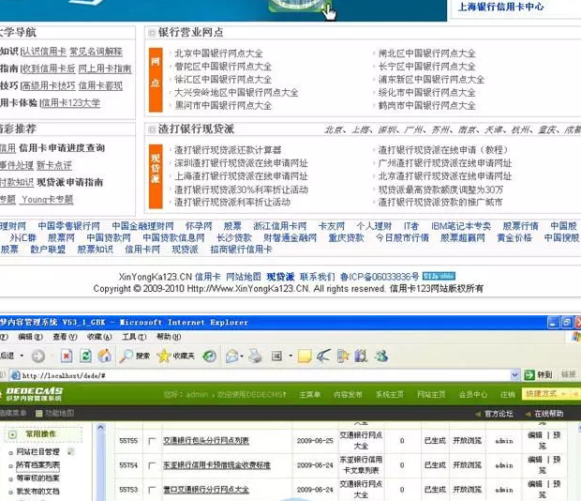Click the IE Forward arrow button

(x=38, y=356)
